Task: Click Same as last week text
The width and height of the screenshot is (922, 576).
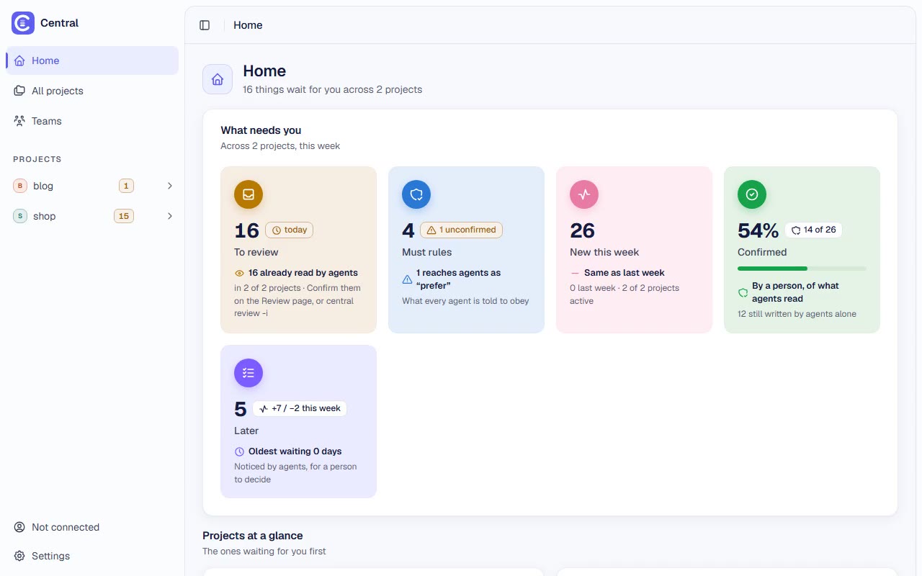Action: 625,273
